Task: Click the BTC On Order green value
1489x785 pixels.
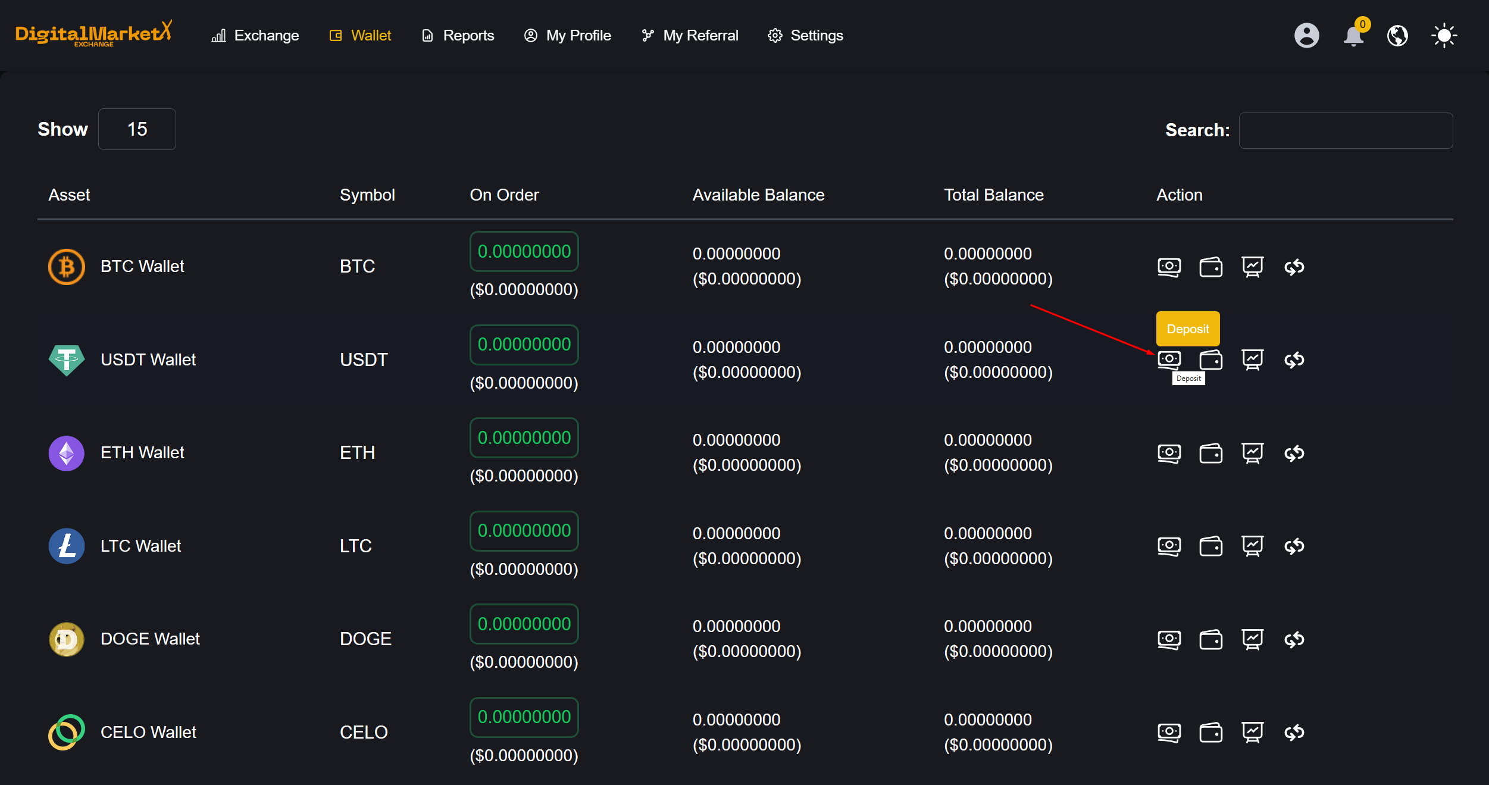Action: [524, 251]
